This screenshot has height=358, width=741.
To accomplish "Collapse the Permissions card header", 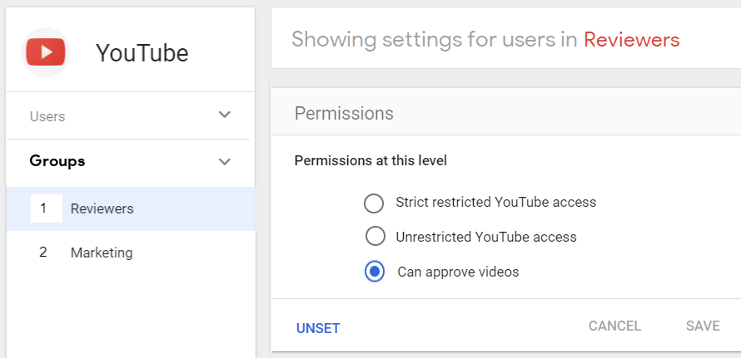I will [x=344, y=113].
